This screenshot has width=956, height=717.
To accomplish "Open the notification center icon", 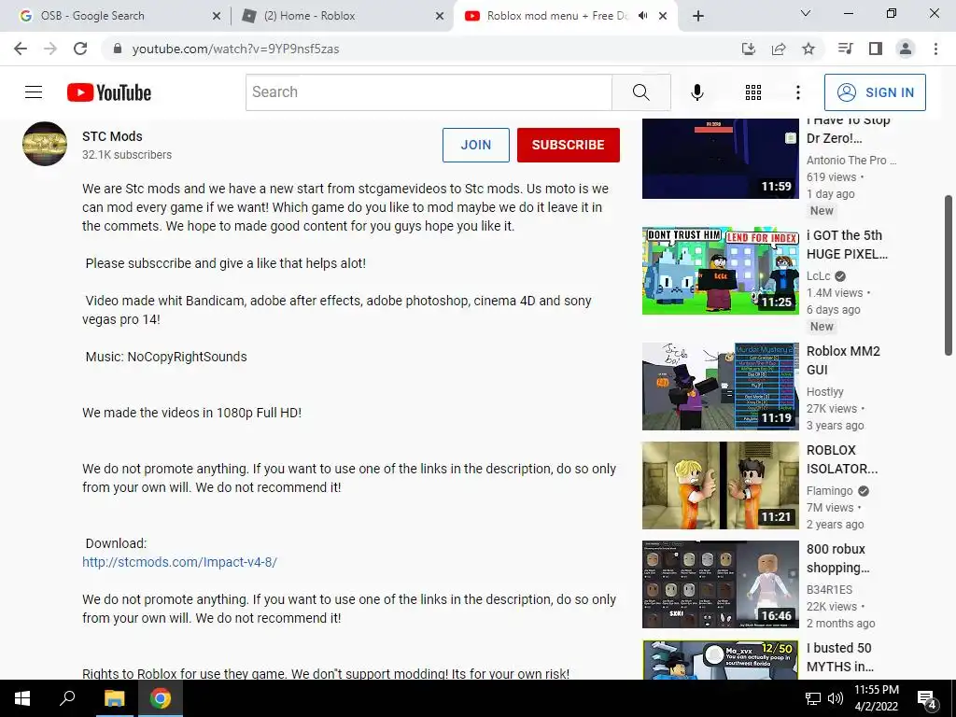I will [x=927, y=699].
